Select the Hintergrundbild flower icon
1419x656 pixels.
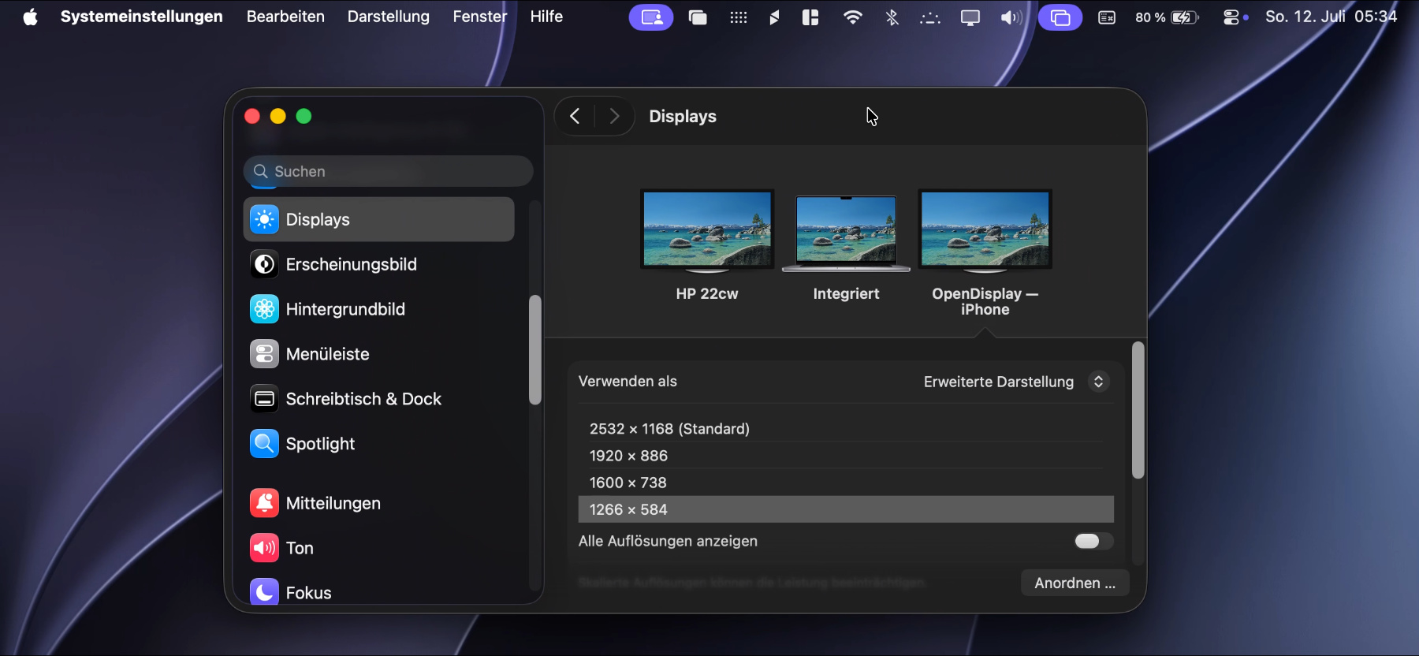click(x=264, y=309)
